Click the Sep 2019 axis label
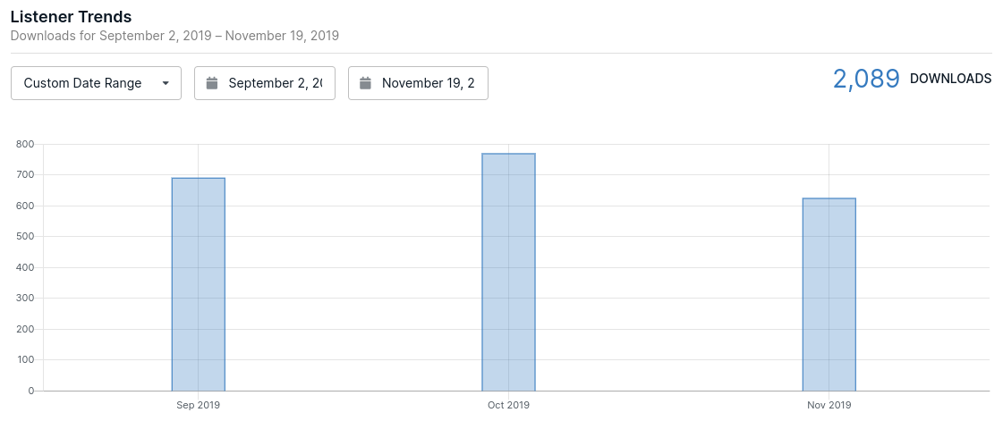Screen dimensions: 1003x421 pyautogui.click(x=198, y=405)
